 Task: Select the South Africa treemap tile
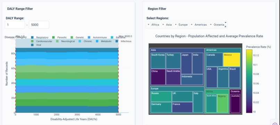tap(211, 103)
